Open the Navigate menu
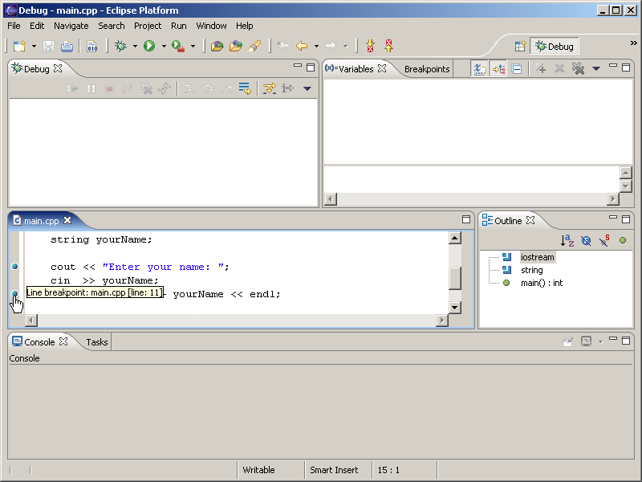Viewport: 642px width, 482px height. coord(71,26)
